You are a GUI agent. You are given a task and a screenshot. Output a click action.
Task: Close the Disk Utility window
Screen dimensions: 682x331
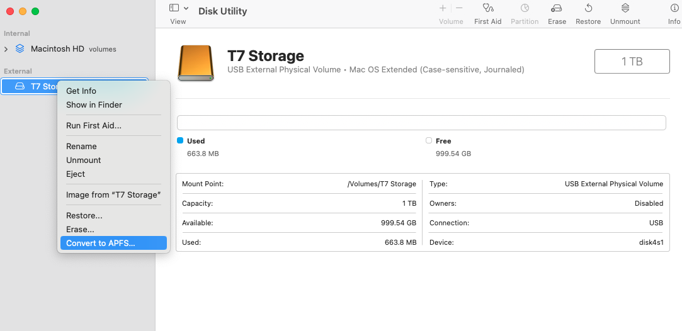pos(9,11)
